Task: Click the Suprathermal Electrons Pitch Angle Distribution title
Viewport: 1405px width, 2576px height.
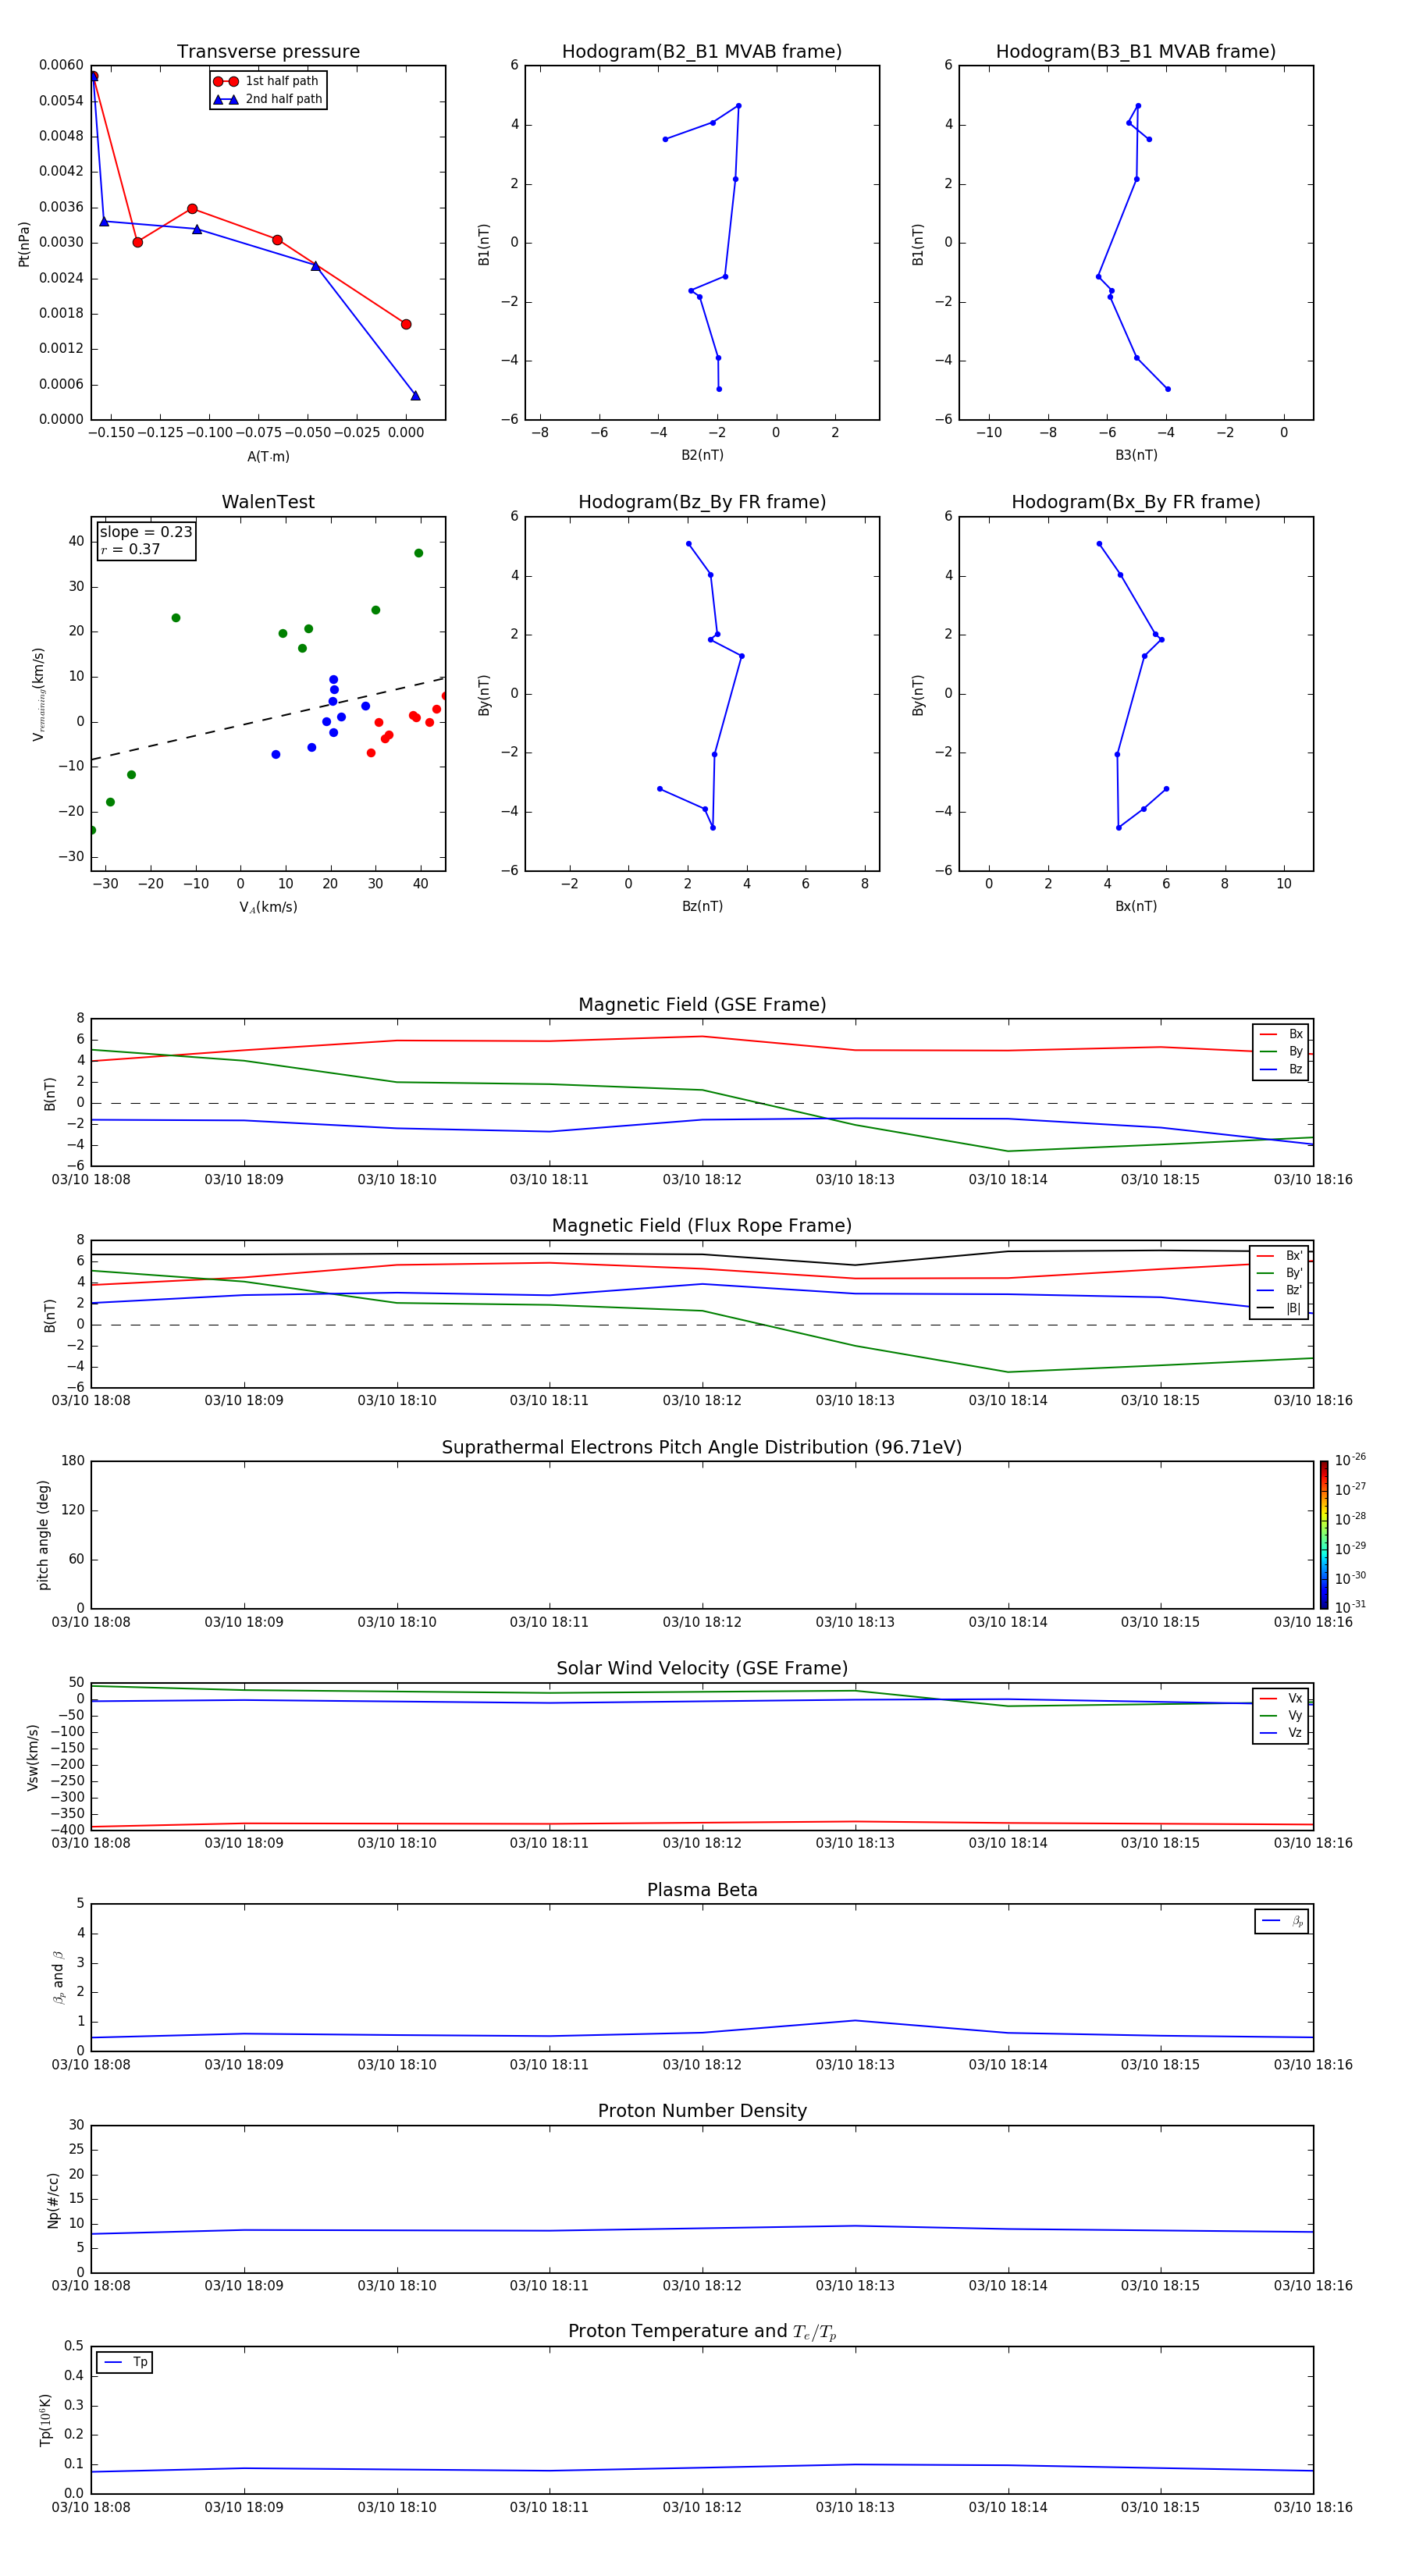Action: (702, 1448)
